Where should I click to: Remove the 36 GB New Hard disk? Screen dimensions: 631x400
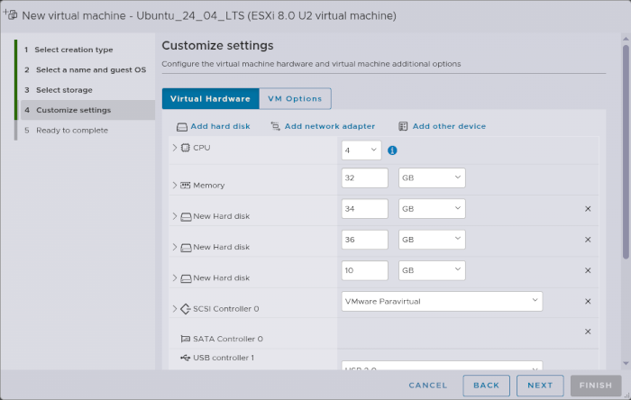point(588,240)
